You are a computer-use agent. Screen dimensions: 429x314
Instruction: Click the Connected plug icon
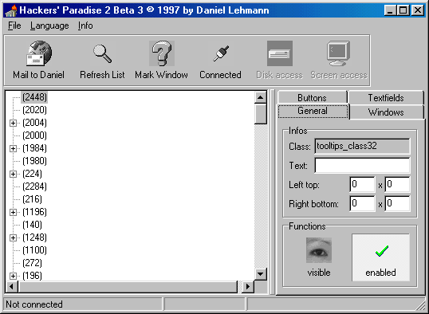221,53
